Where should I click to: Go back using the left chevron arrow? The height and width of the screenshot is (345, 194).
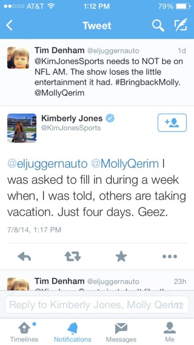tap(9, 26)
